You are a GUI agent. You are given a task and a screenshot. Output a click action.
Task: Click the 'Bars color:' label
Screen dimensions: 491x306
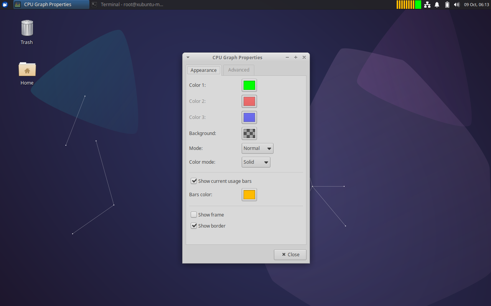[x=201, y=195]
